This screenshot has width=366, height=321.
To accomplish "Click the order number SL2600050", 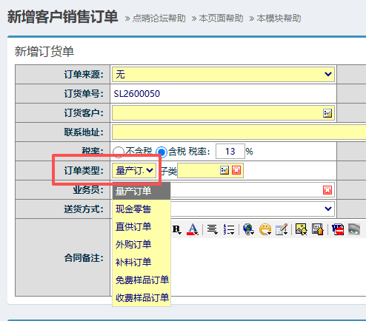I will tap(137, 94).
